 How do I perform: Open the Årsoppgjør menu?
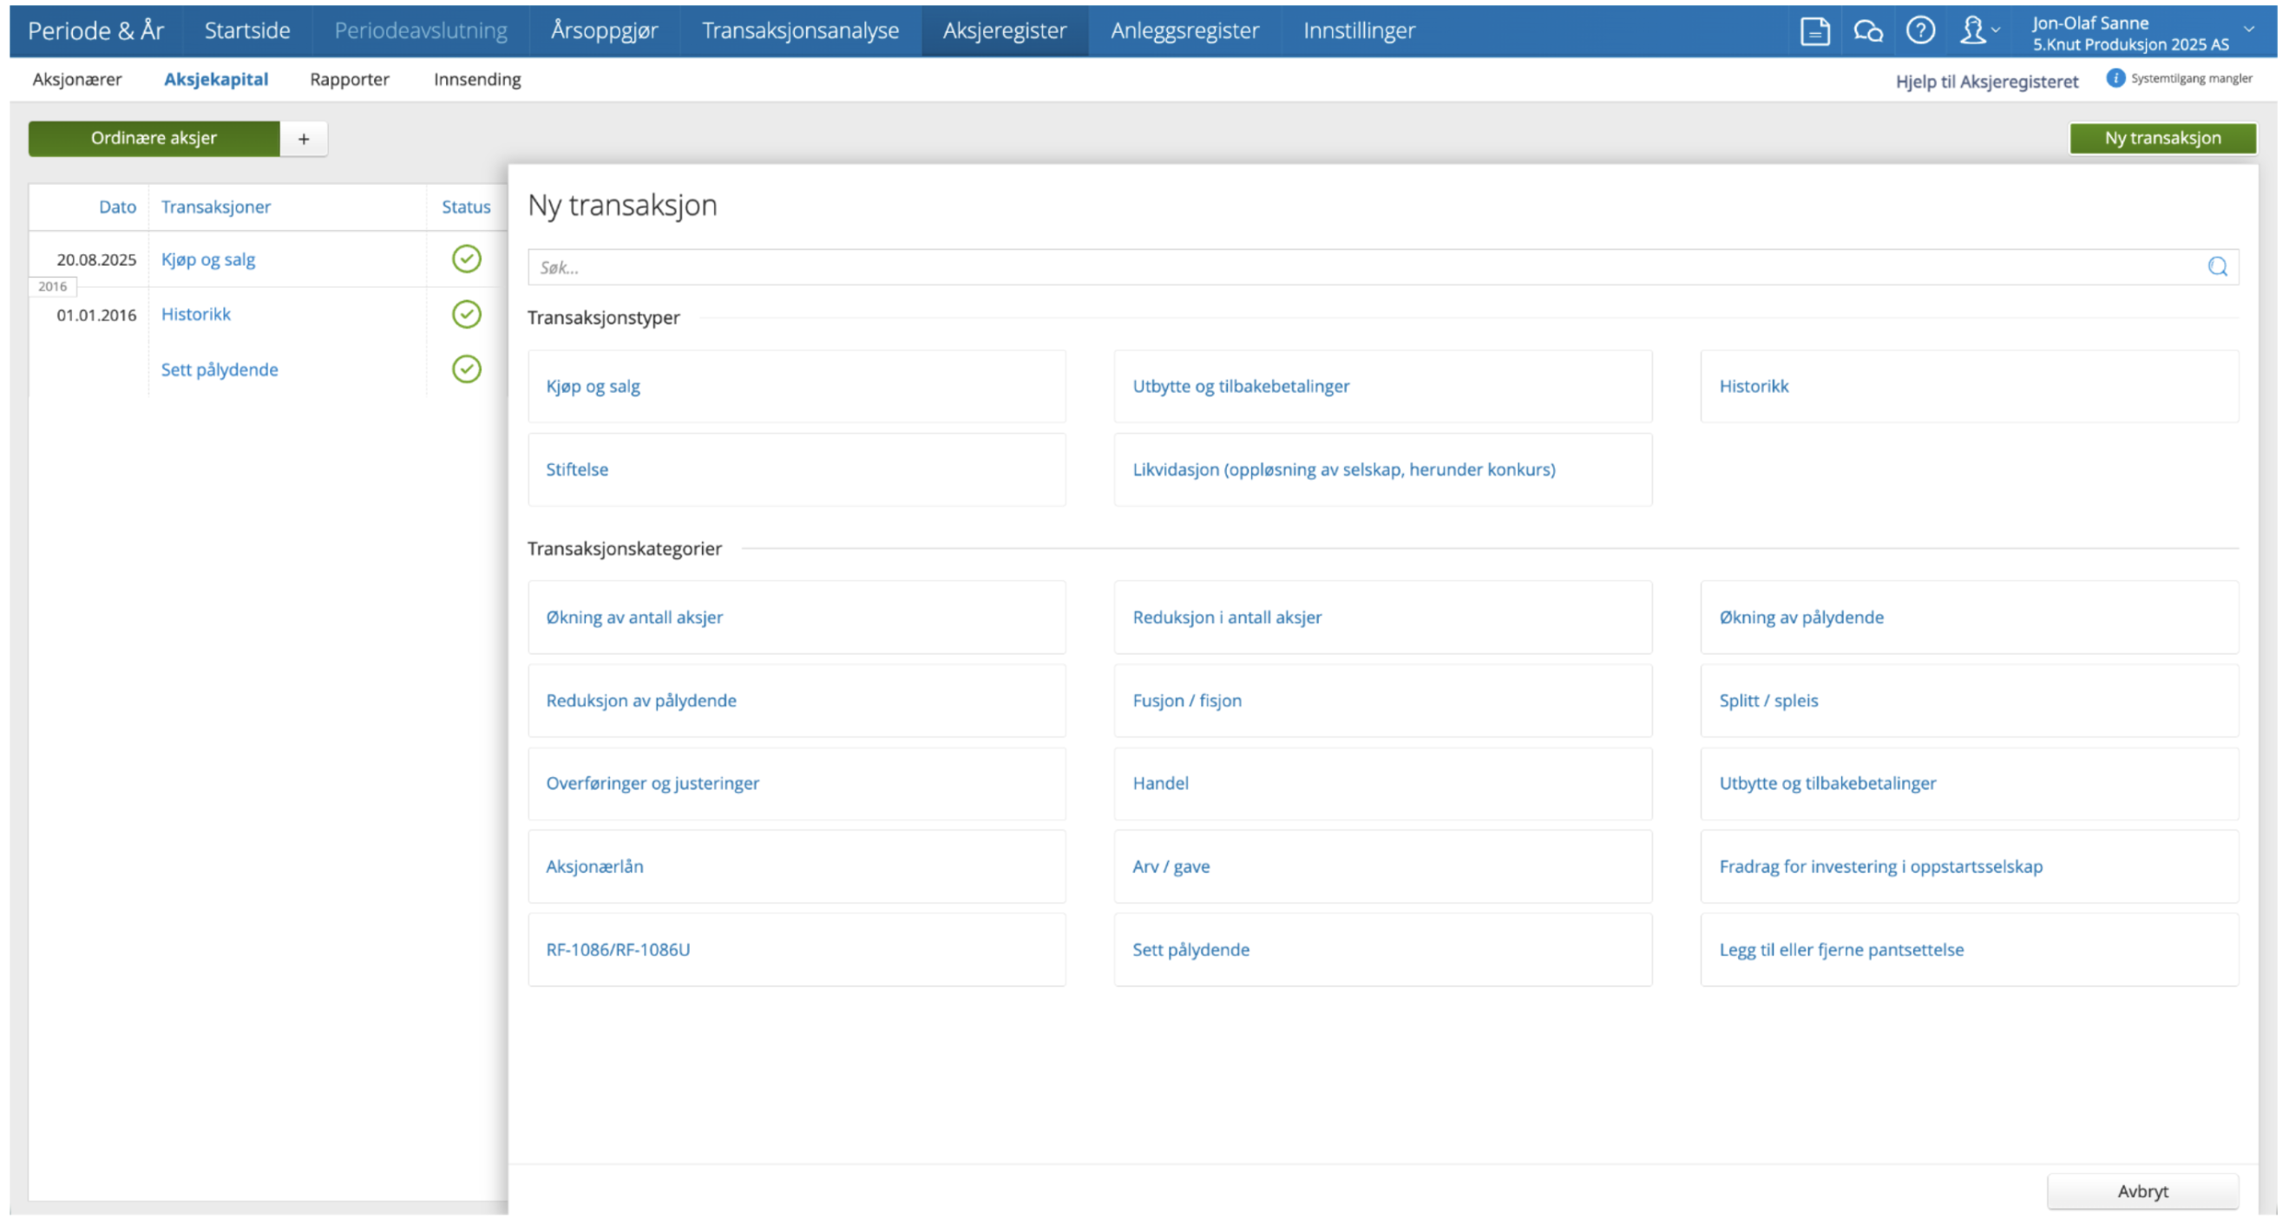[604, 31]
